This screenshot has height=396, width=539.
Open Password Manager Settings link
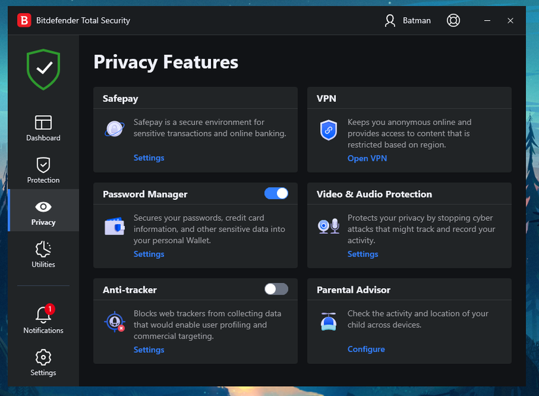tap(149, 254)
